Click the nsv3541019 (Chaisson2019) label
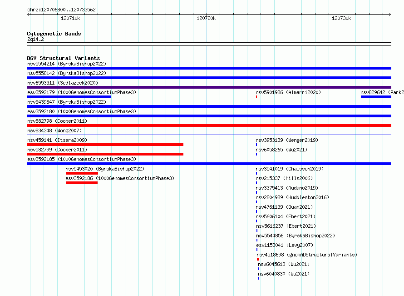Viewport: 404px width, 296px height. [x=290, y=169]
